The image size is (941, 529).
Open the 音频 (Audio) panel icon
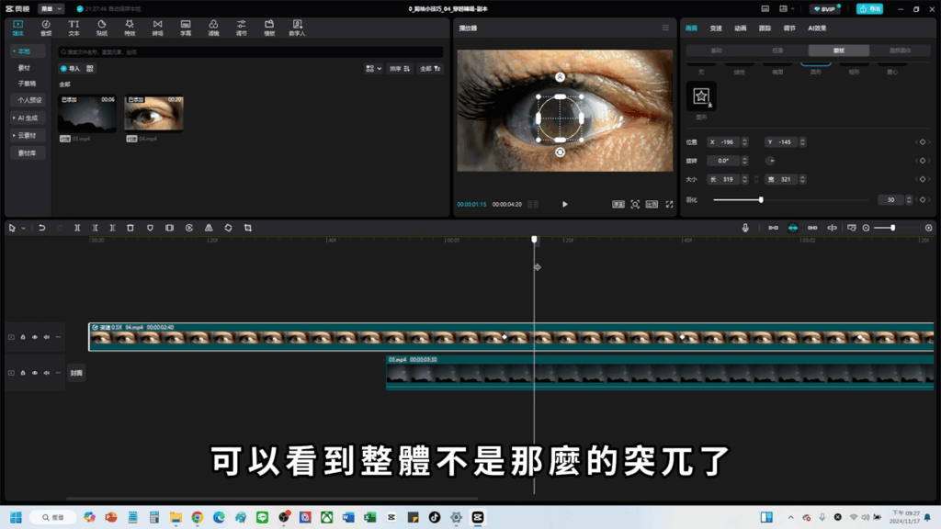46,28
